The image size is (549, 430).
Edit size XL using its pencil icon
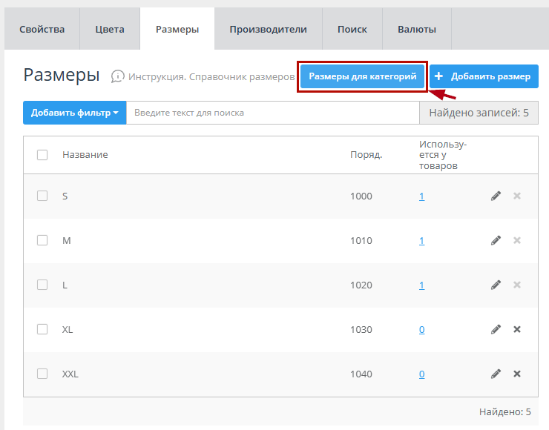(496, 329)
